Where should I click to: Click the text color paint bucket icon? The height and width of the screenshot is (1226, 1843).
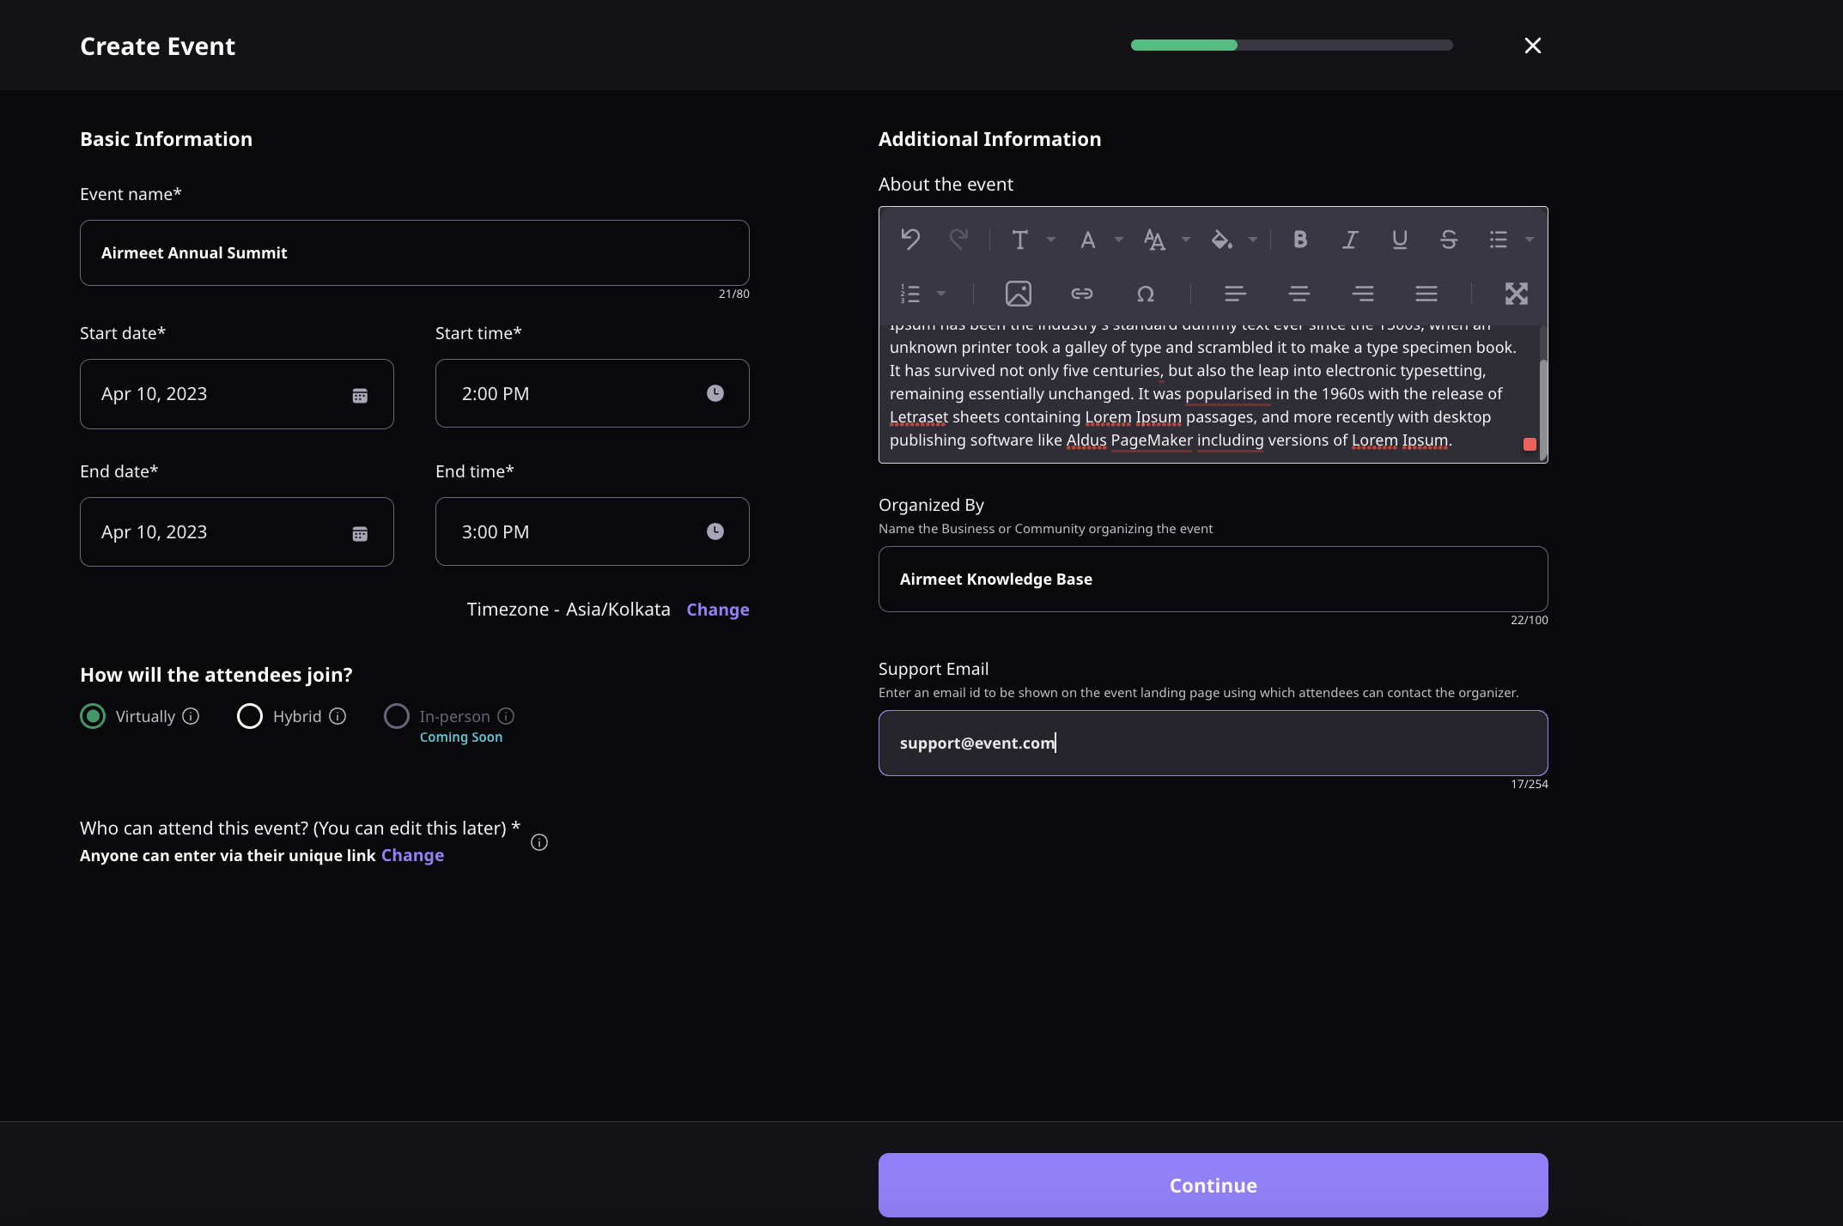(1221, 240)
